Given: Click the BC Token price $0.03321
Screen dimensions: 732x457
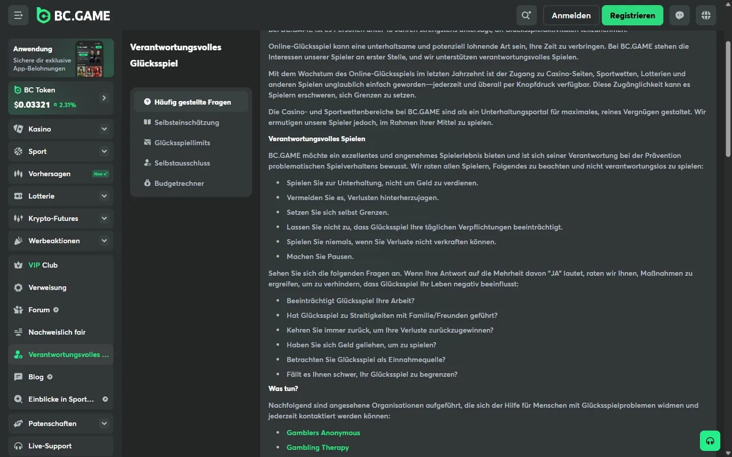Looking at the screenshot, I should tap(32, 105).
